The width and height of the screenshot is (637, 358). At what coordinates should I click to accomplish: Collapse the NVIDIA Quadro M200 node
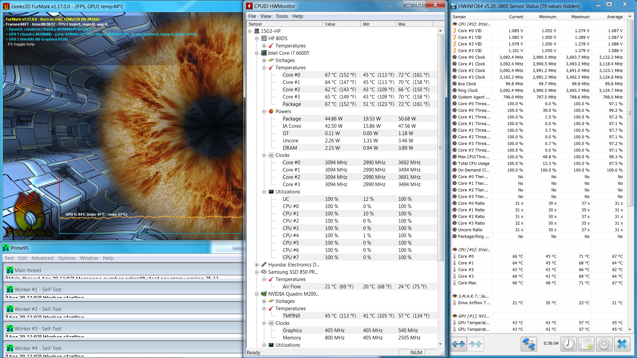(257, 294)
